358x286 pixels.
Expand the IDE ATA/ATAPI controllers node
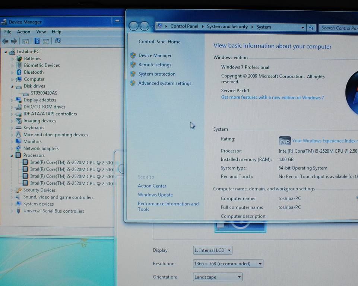click(x=12, y=114)
